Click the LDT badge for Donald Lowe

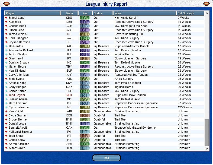85,124
